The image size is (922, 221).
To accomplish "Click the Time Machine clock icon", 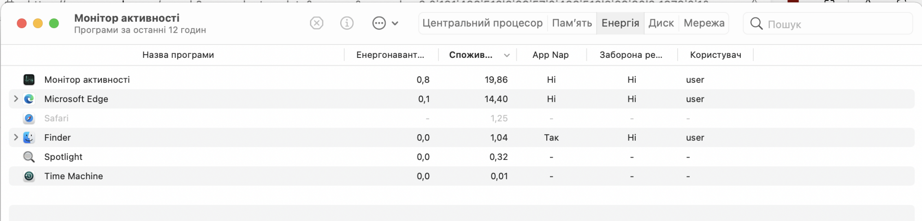I will 29,176.
